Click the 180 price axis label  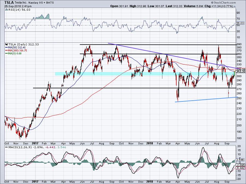[239, 138]
